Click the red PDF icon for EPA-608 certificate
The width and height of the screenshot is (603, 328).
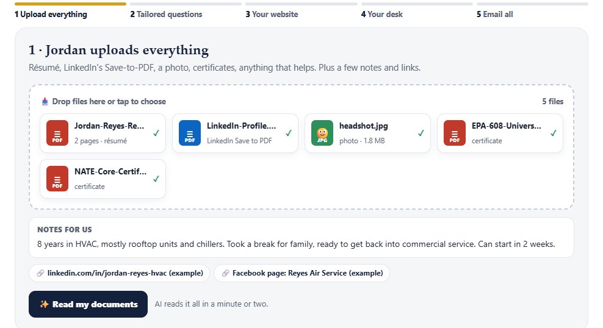455,133
